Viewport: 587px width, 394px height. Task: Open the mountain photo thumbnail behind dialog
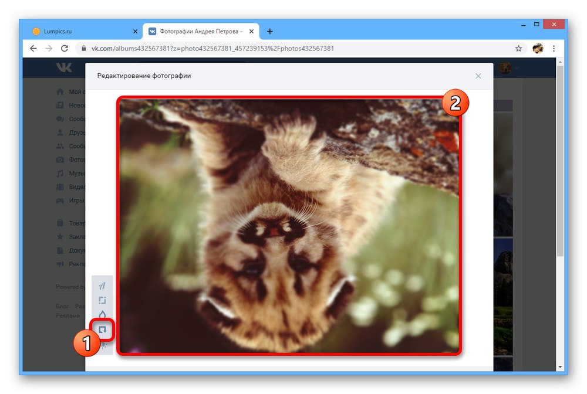[503, 297]
